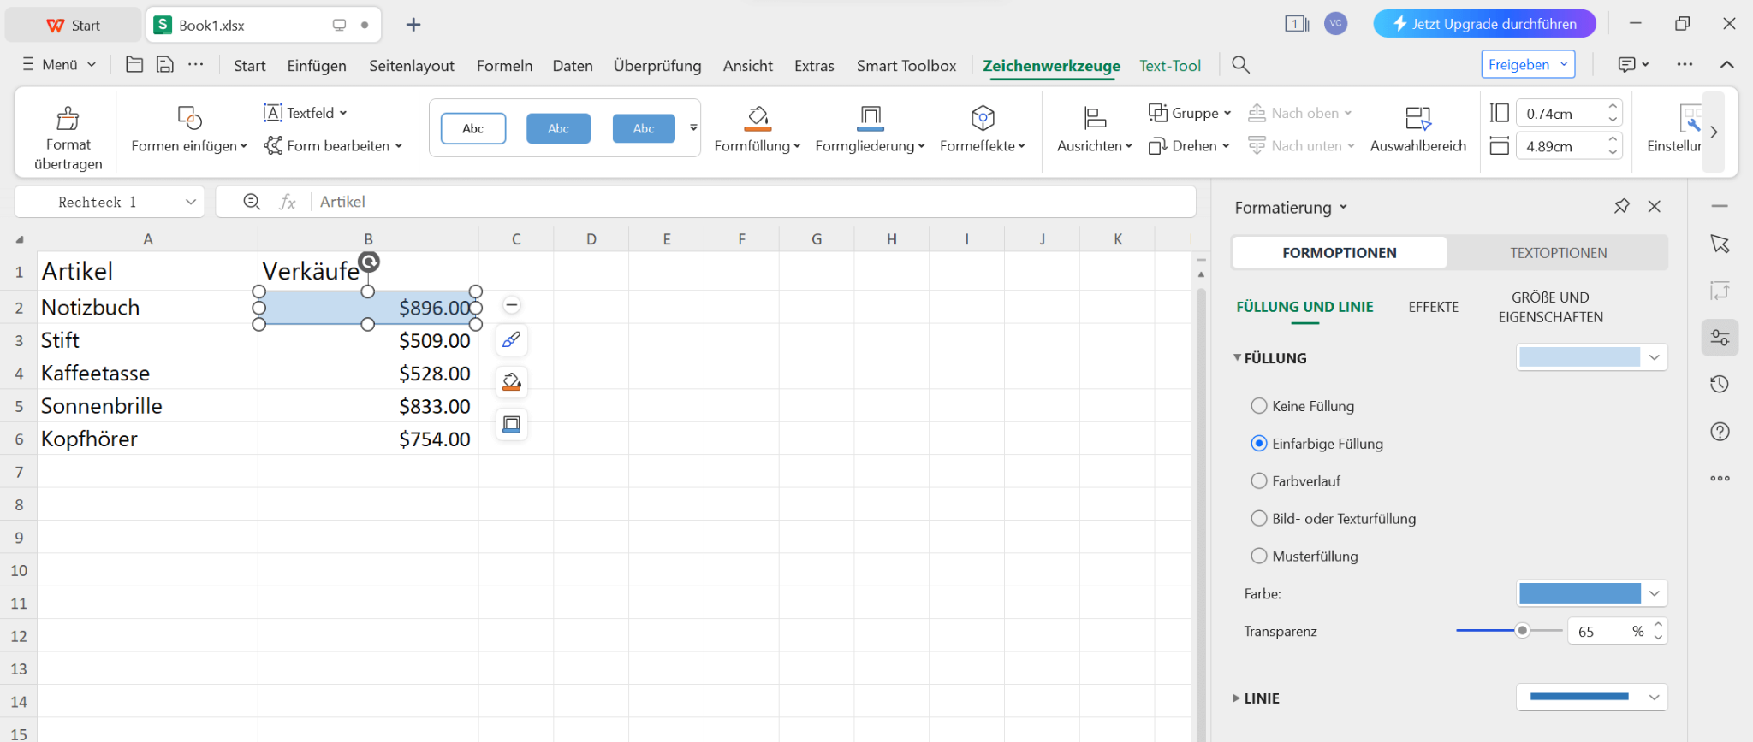Click the floating format brush icon

512,340
